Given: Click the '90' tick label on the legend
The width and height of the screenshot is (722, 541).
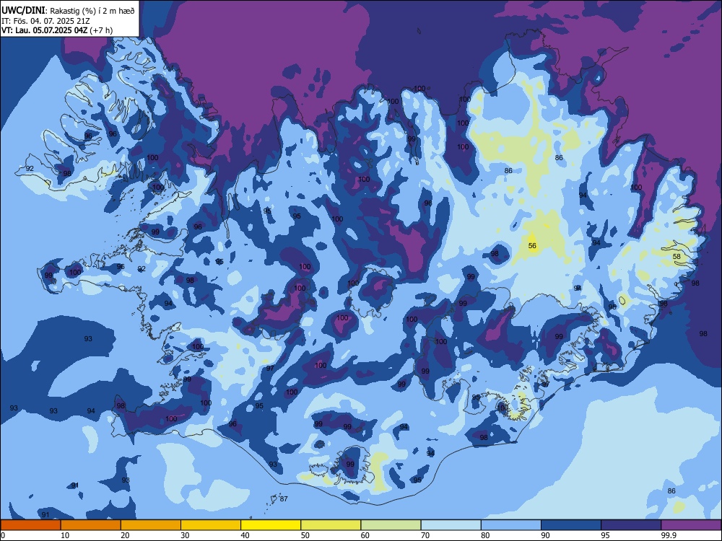Looking at the screenshot, I should [x=545, y=535].
